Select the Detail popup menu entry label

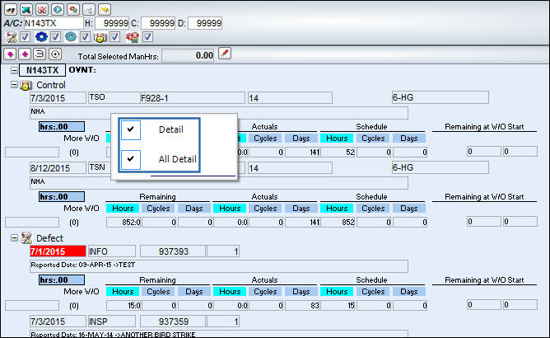pos(170,129)
